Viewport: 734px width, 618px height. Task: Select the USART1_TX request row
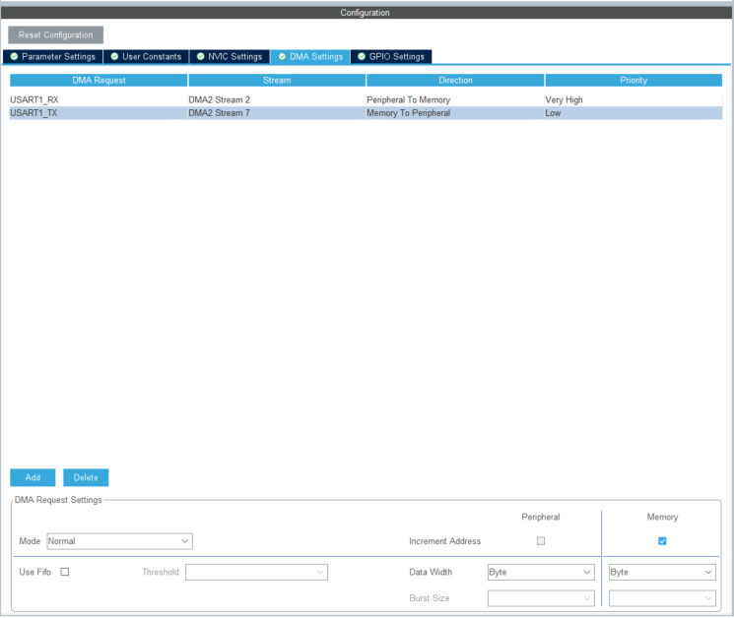[x=367, y=113]
